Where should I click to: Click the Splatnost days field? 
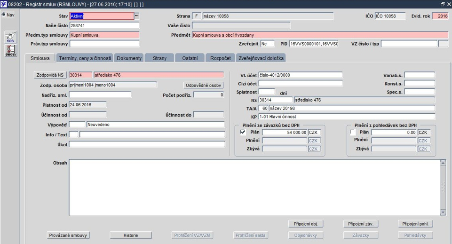[267, 92]
